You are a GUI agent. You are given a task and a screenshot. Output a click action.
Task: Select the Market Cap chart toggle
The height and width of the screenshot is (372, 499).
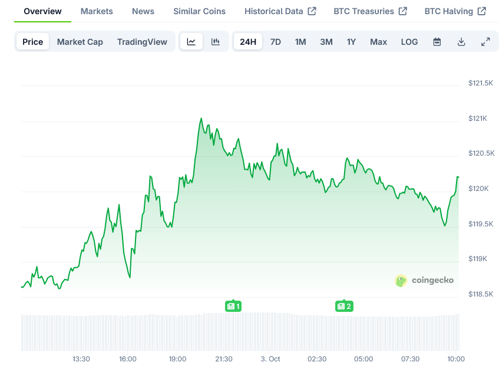pyautogui.click(x=80, y=42)
